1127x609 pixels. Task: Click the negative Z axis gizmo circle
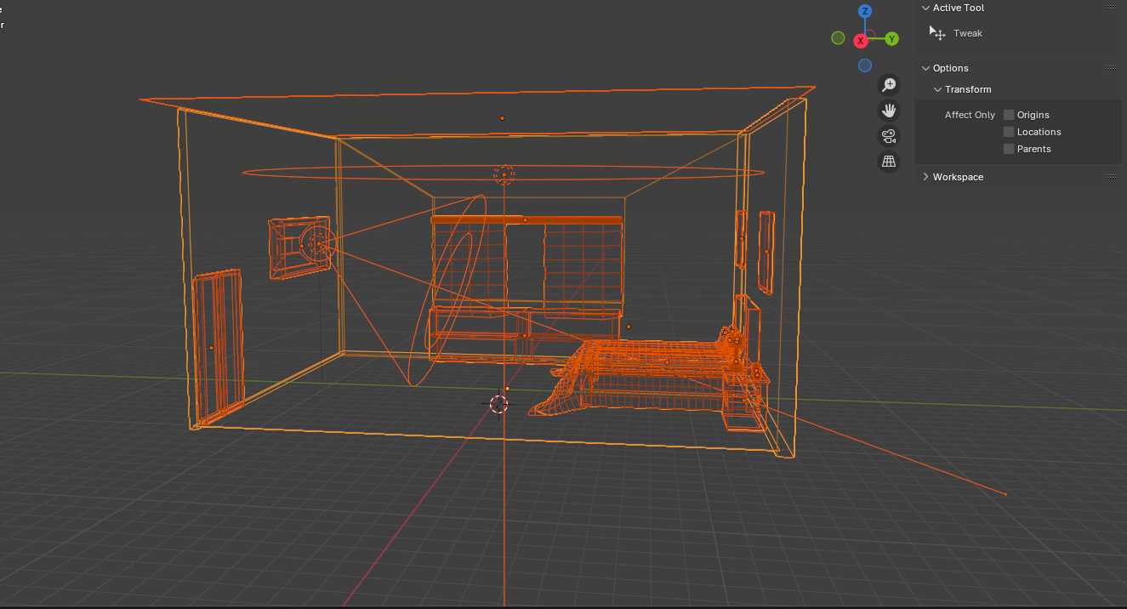coord(865,65)
